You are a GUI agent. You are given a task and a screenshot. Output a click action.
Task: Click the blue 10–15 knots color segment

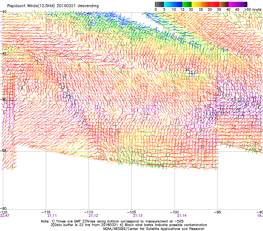(178, 4)
